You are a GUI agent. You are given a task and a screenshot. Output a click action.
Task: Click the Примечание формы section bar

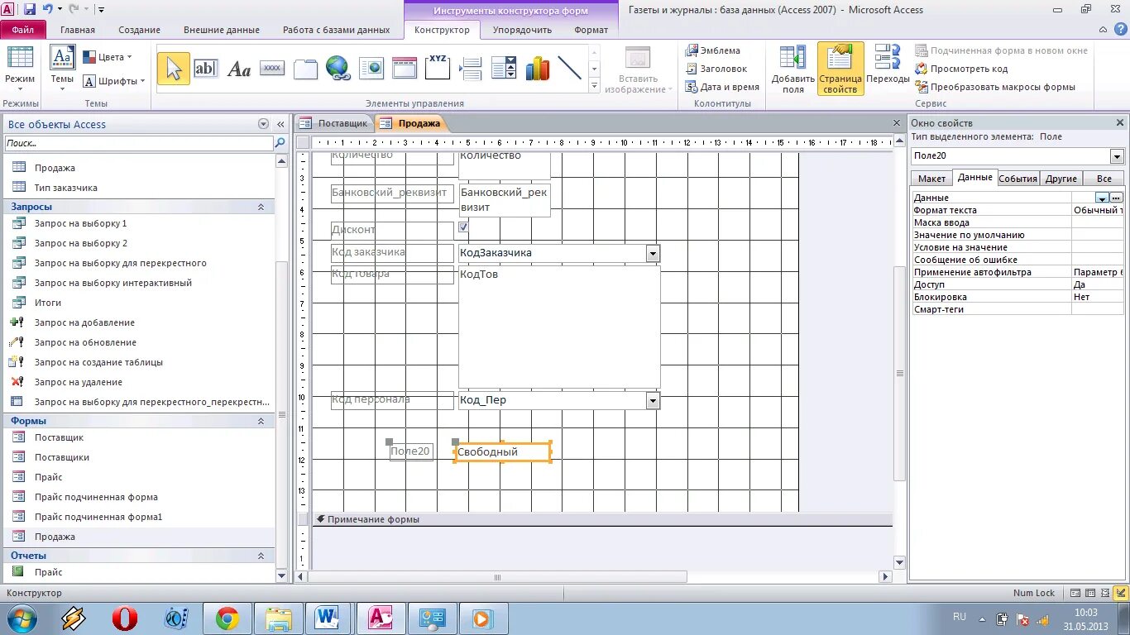(602, 519)
